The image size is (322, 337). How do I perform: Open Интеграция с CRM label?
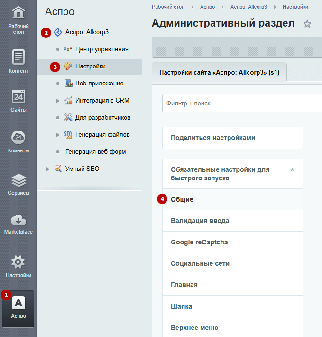point(102,100)
